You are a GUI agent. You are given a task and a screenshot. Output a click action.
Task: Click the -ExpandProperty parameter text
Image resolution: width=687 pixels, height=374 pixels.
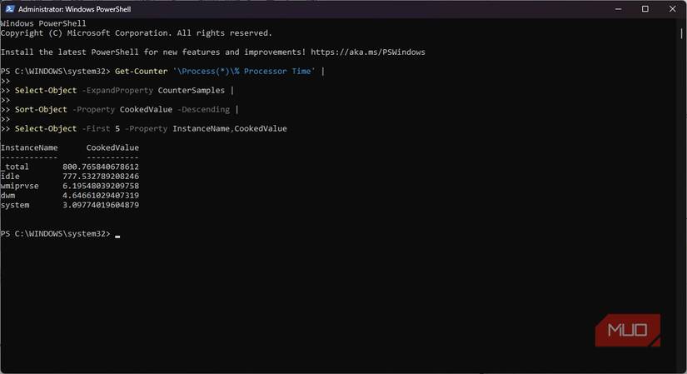pyautogui.click(x=117, y=90)
